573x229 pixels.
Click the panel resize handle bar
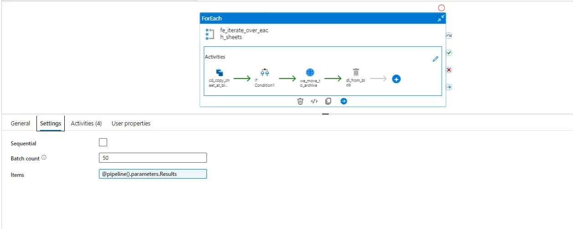tap(325, 114)
